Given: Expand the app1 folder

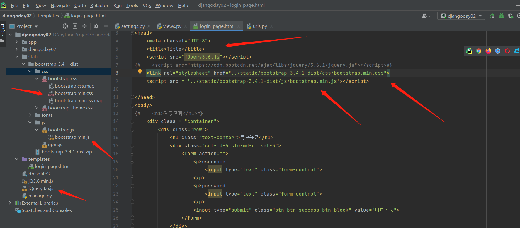Looking at the screenshot, I should pyautogui.click(x=17, y=42).
